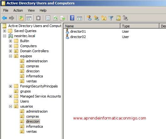
Task: Click the Refresh toolbar icon
Action: [x=55, y=18]
